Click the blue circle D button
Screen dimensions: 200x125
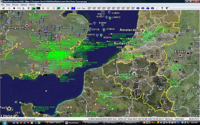point(152,8)
